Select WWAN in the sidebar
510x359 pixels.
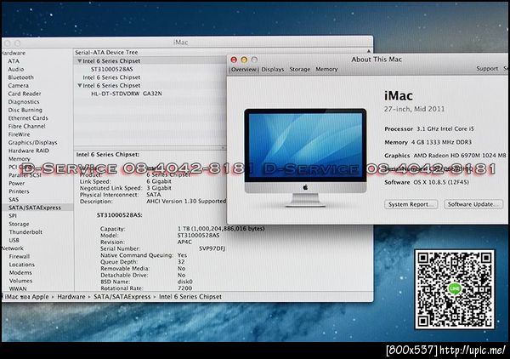[x=18, y=288]
